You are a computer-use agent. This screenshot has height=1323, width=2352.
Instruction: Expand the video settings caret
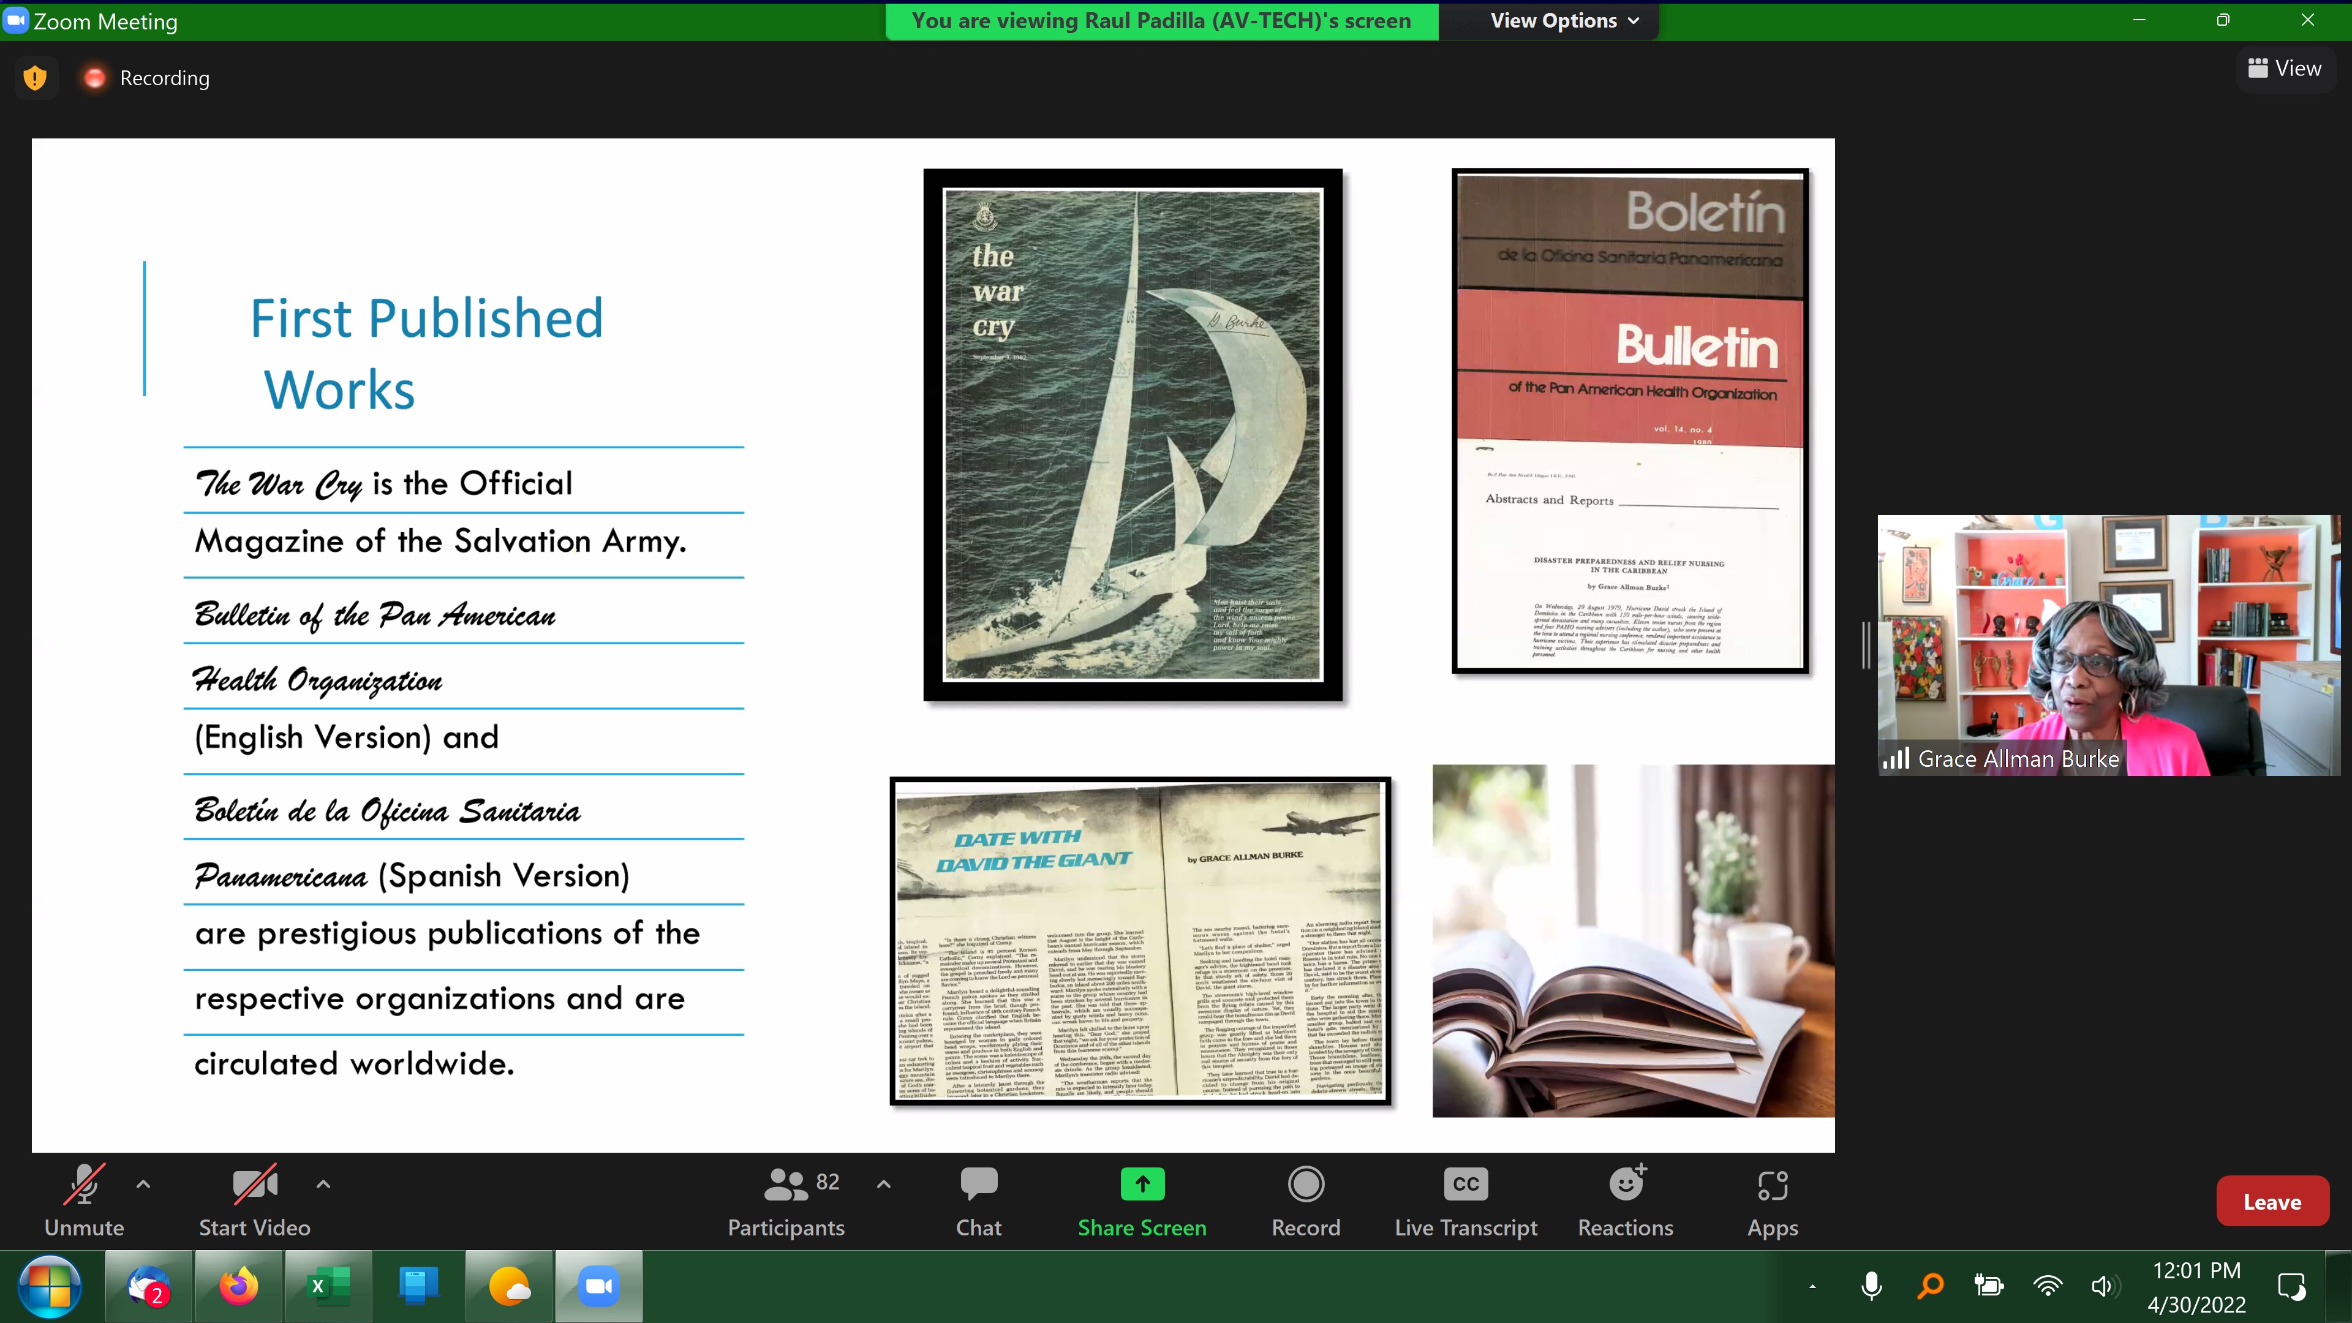[x=323, y=1184]
